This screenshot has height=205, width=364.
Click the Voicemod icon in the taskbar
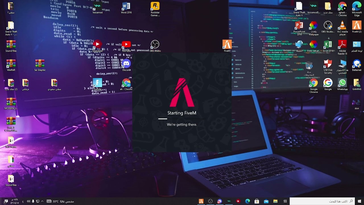229,201
